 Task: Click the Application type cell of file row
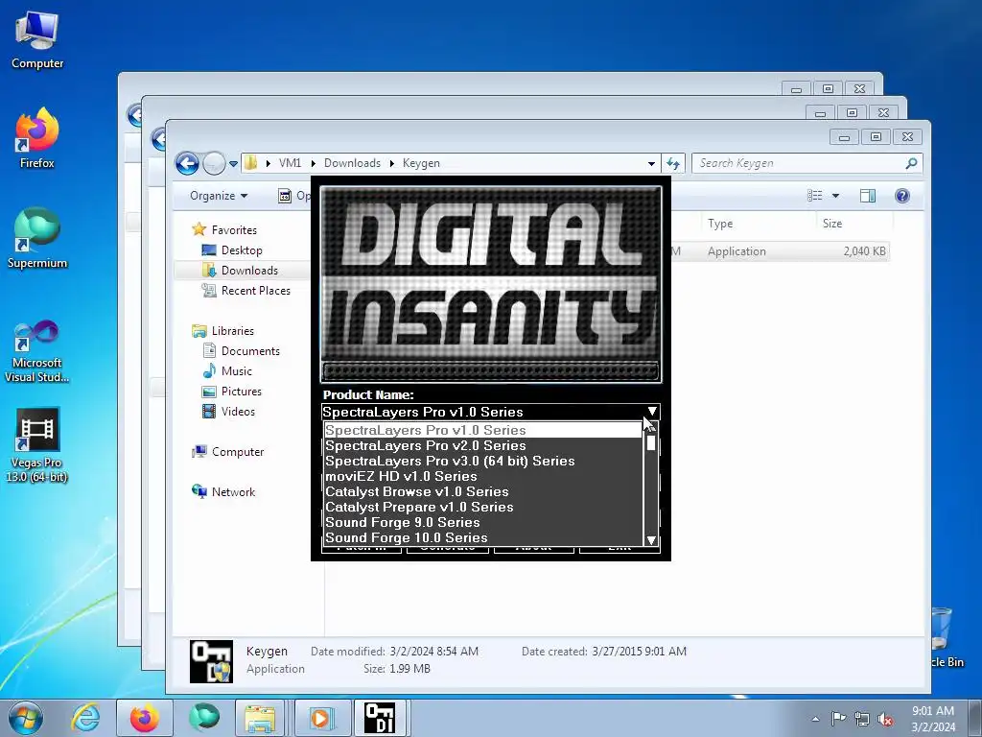click(736, 251)
